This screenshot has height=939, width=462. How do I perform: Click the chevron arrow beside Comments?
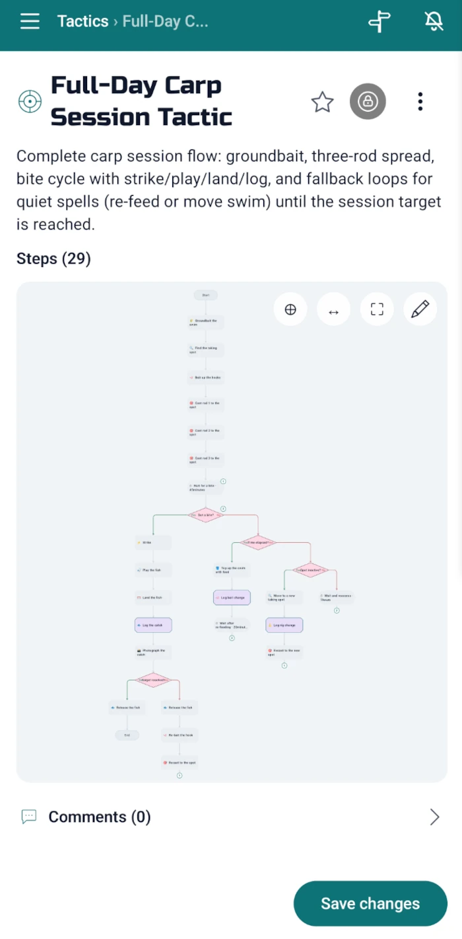point(434,817)
